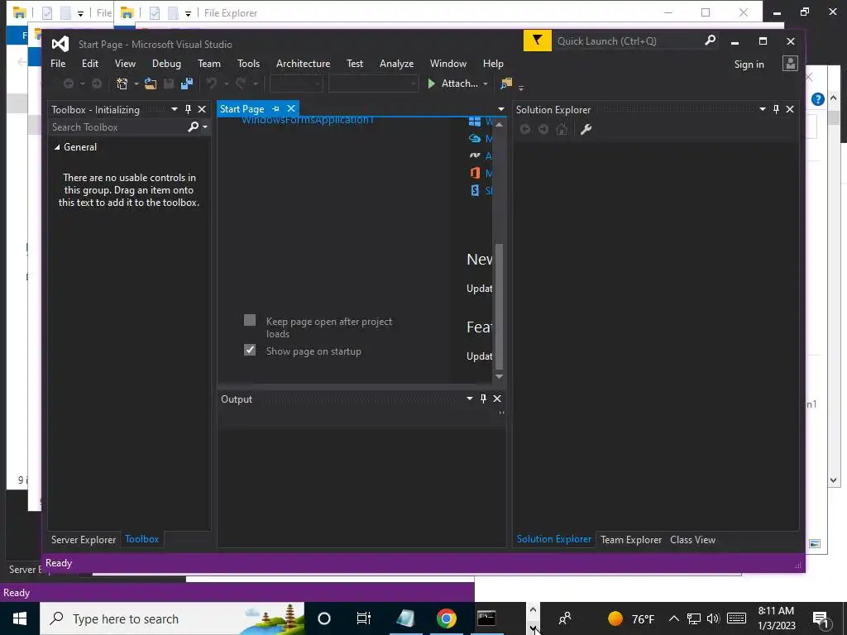The width and height of the screenshot is (847, 635).
Task: Click the Visual Studio logo in title bar
Action: (60, 44)
